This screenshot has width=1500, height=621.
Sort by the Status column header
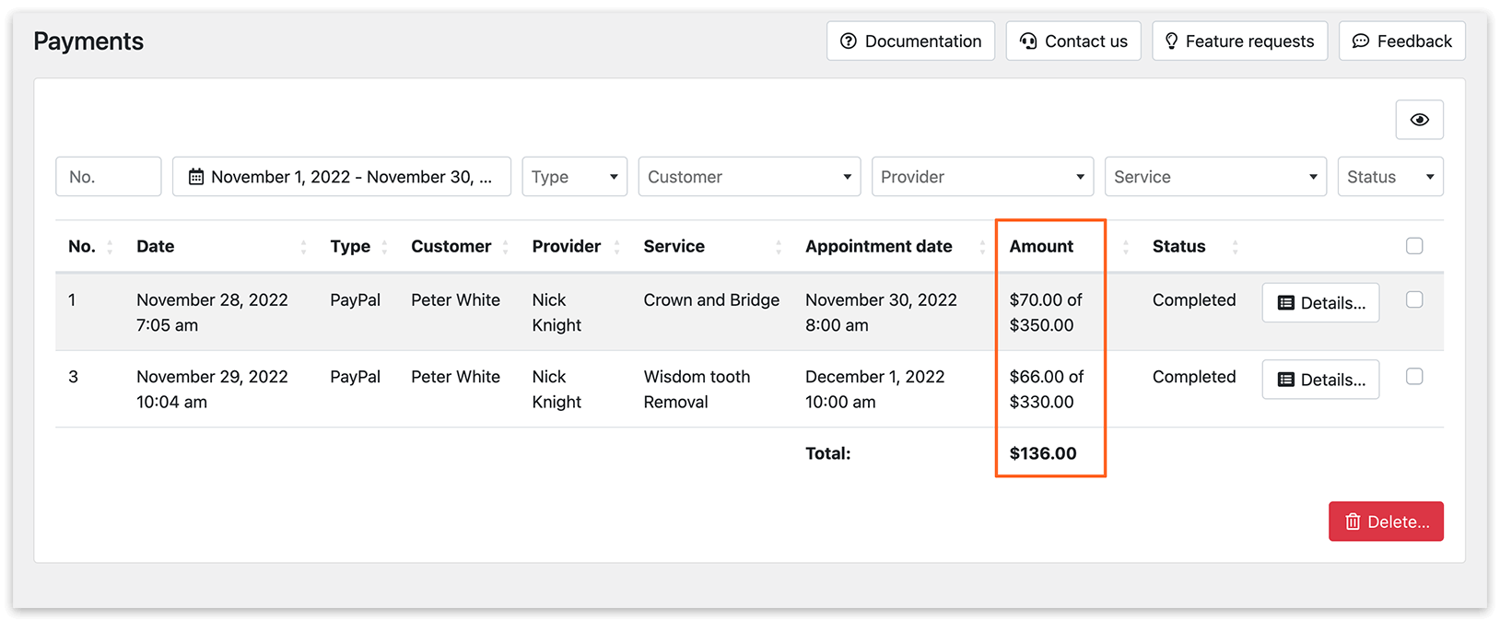click(1195, 246)
